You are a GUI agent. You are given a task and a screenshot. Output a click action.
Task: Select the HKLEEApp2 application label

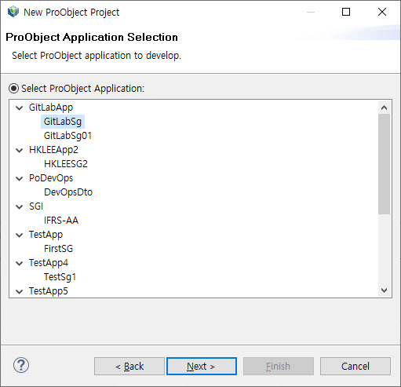(53, 150)
